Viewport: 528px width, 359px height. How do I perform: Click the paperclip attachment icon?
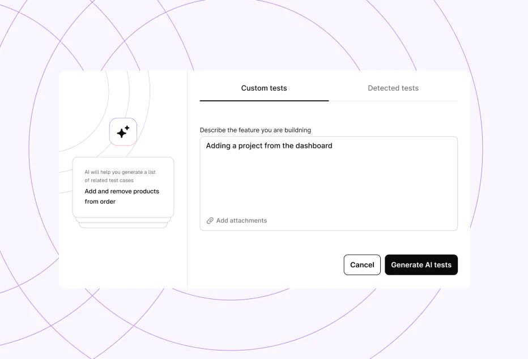(210, 221)
